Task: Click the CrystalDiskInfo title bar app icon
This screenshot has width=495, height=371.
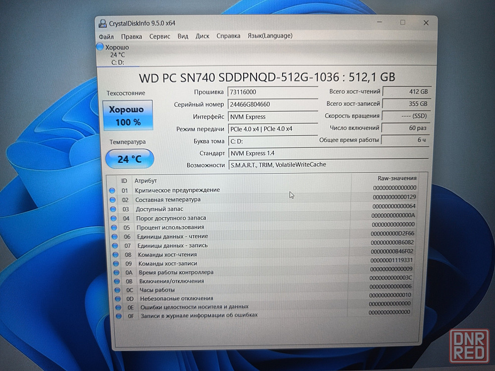Action: 102,23
